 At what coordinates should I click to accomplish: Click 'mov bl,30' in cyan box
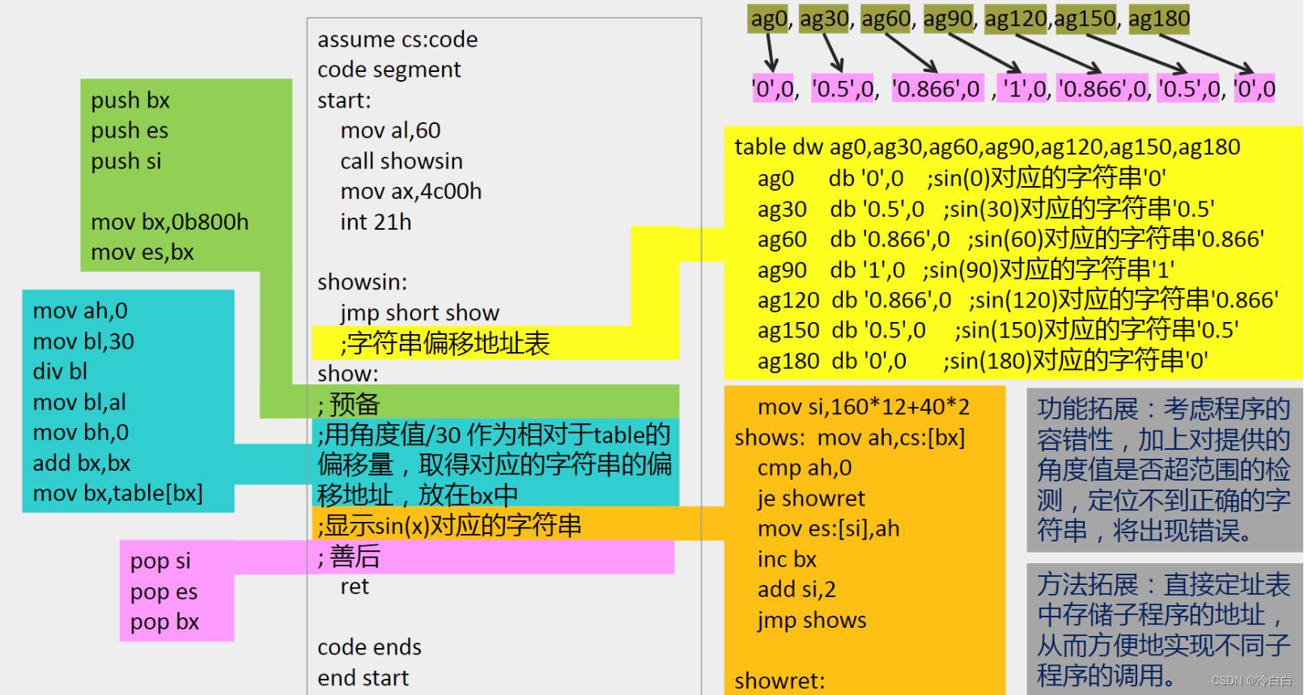point(83,341)
